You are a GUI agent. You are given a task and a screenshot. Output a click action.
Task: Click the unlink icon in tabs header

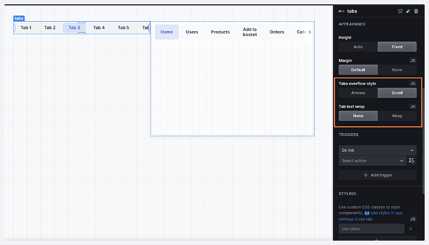(400, 11)
